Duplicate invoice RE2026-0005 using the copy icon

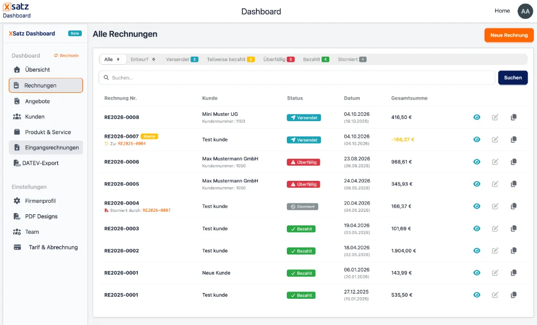(514, 184)
